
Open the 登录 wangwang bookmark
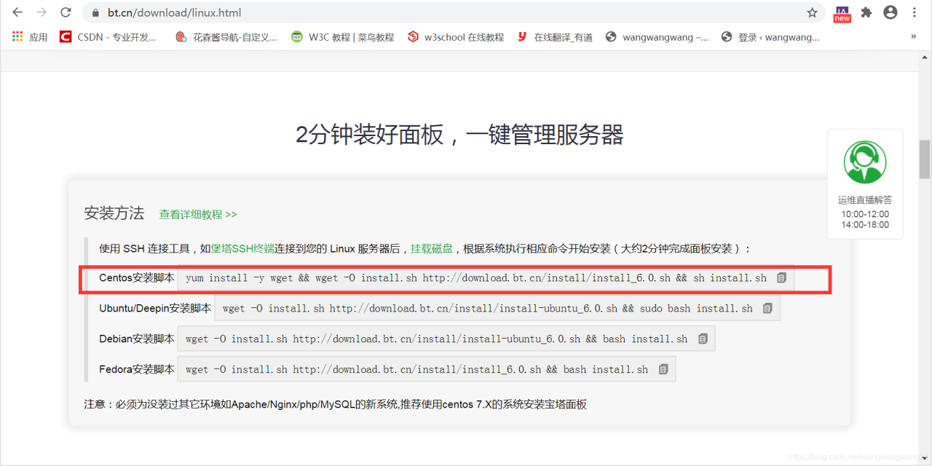point(770,37)
